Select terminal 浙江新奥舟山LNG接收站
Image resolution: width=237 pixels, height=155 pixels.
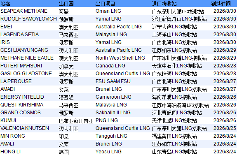(179, 19)
